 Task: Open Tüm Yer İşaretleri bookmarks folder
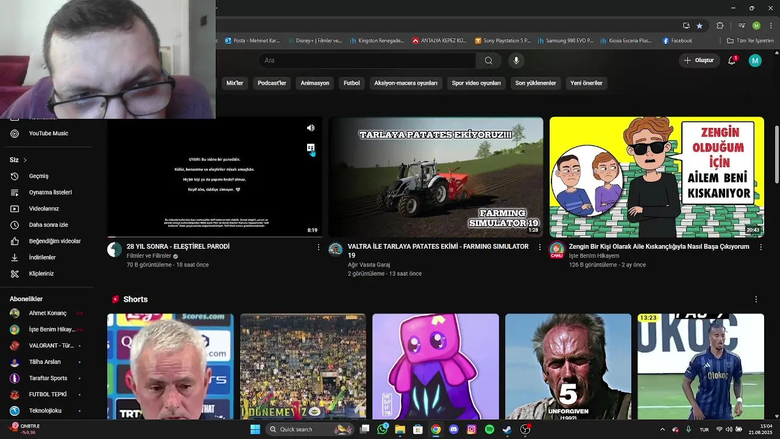[750, 41]
